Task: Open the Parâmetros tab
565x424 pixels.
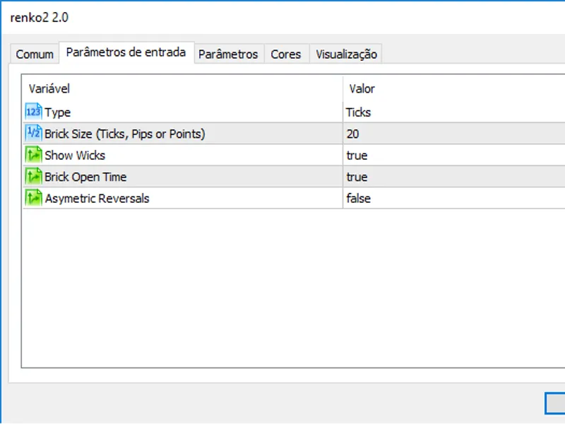Action: (x=228, y=54)
